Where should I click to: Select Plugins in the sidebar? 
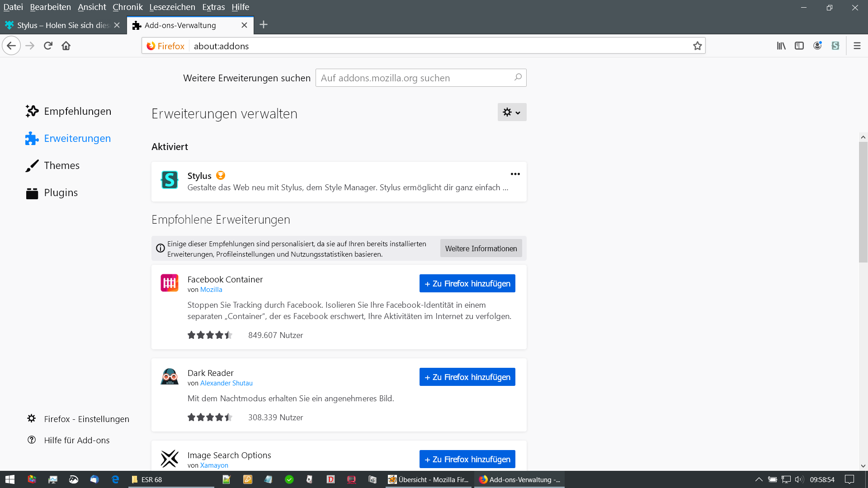coord(61,192)
